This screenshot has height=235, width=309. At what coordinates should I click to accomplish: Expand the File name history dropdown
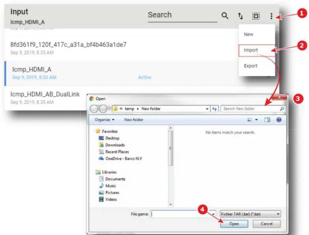(213, 214)
